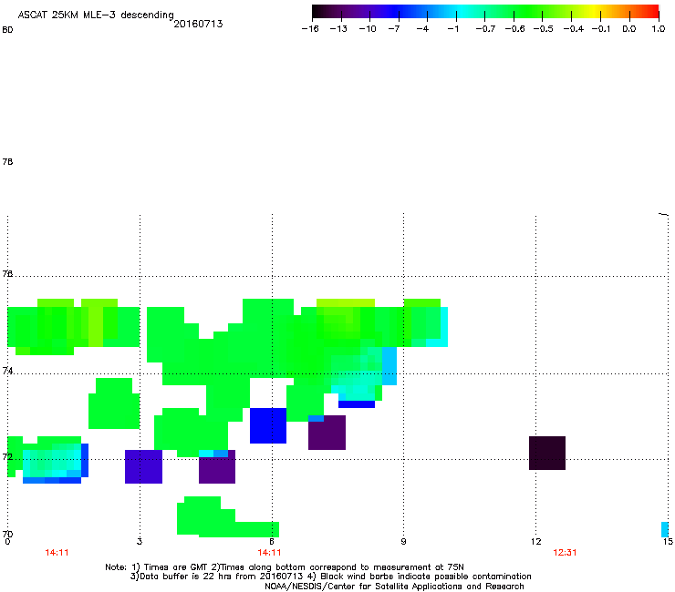Select the date 20160713 beside the title
This screenshot has width=675, height=592.
(199, 24)
